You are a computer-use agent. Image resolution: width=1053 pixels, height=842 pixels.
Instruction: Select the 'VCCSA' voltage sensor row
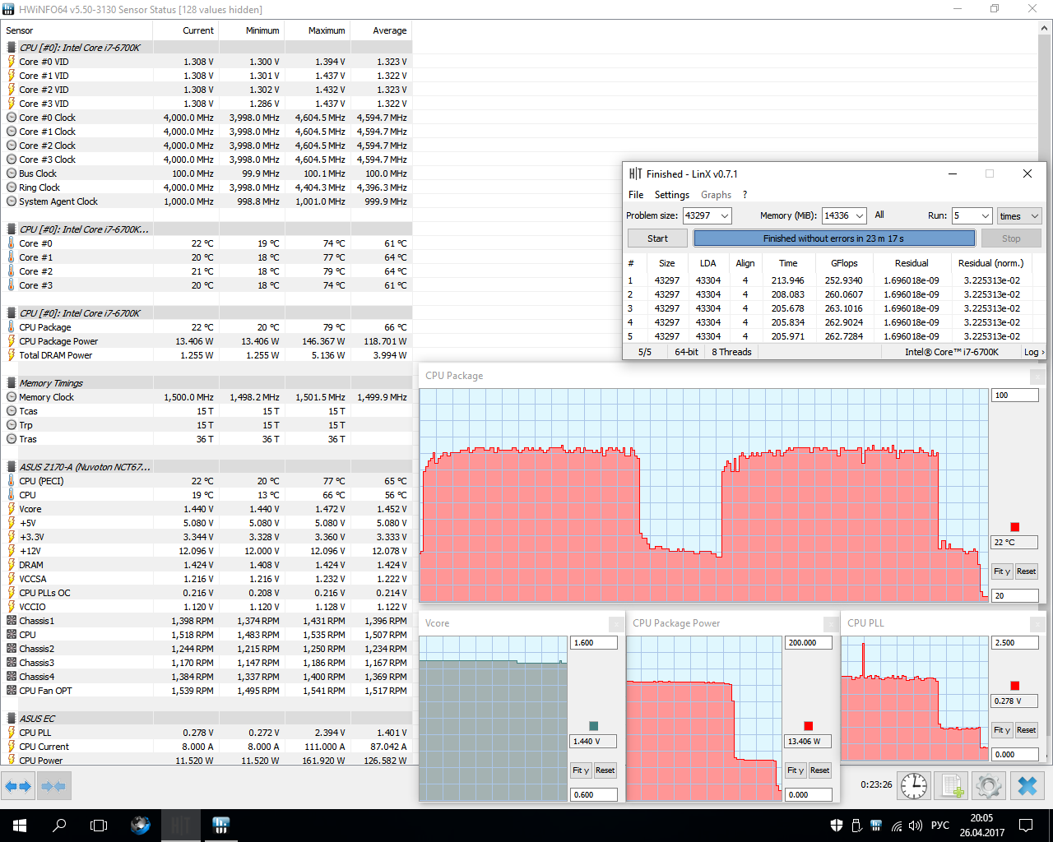tap(206, 579)
